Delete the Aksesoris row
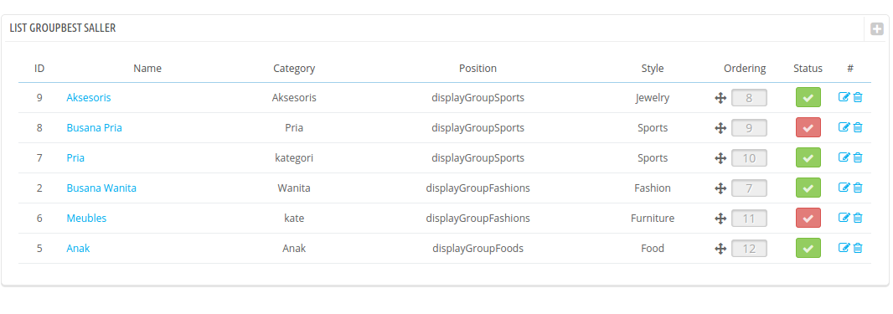 (858, 97)
